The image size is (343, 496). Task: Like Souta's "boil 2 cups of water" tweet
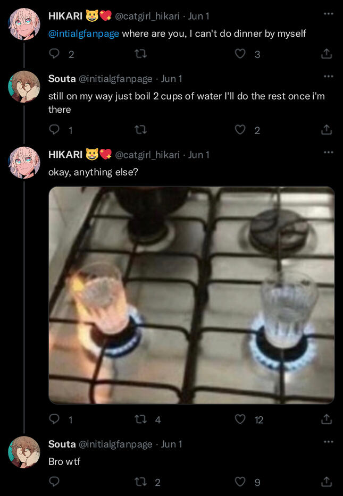240,130
